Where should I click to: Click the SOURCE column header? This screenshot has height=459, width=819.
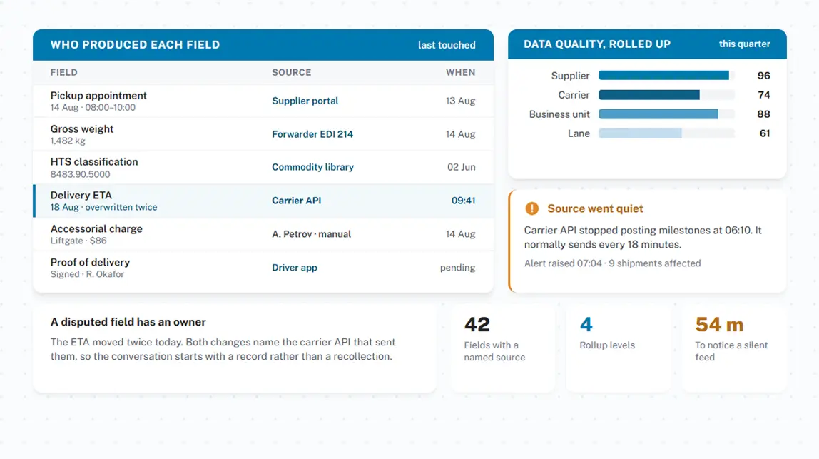coord(292,73)
